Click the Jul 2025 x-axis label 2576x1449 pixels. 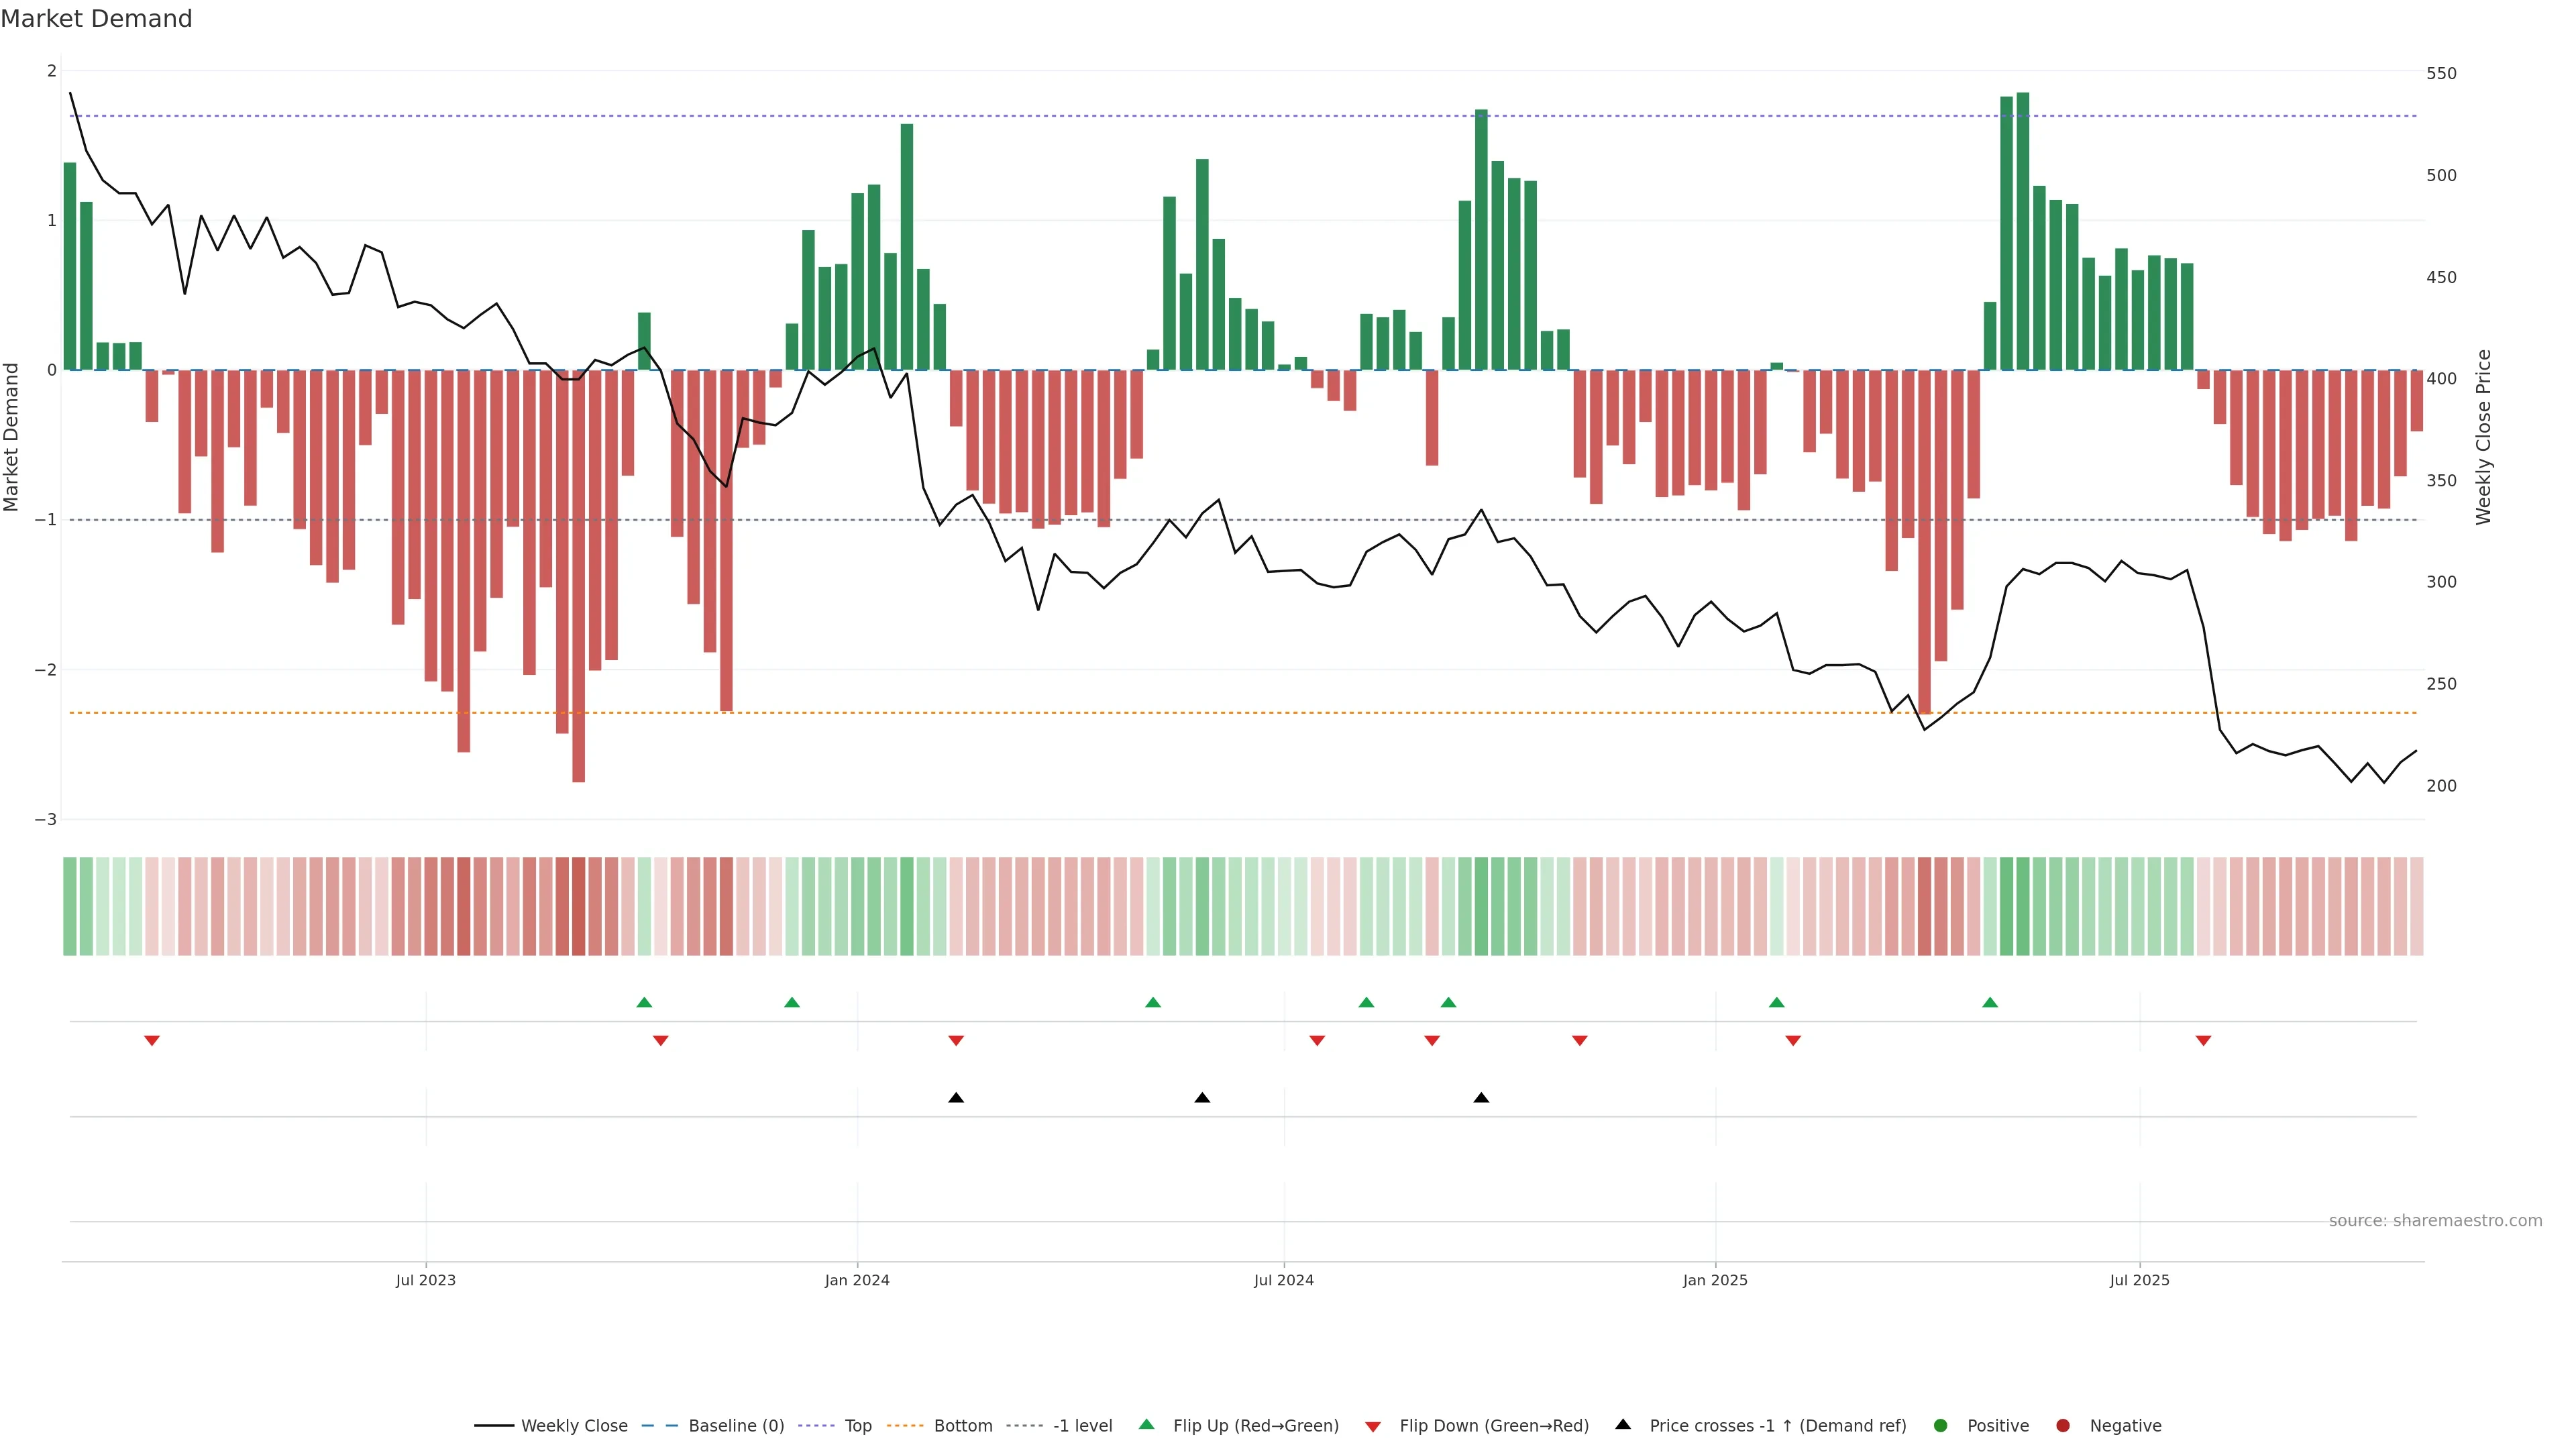coord(2140,1280)
